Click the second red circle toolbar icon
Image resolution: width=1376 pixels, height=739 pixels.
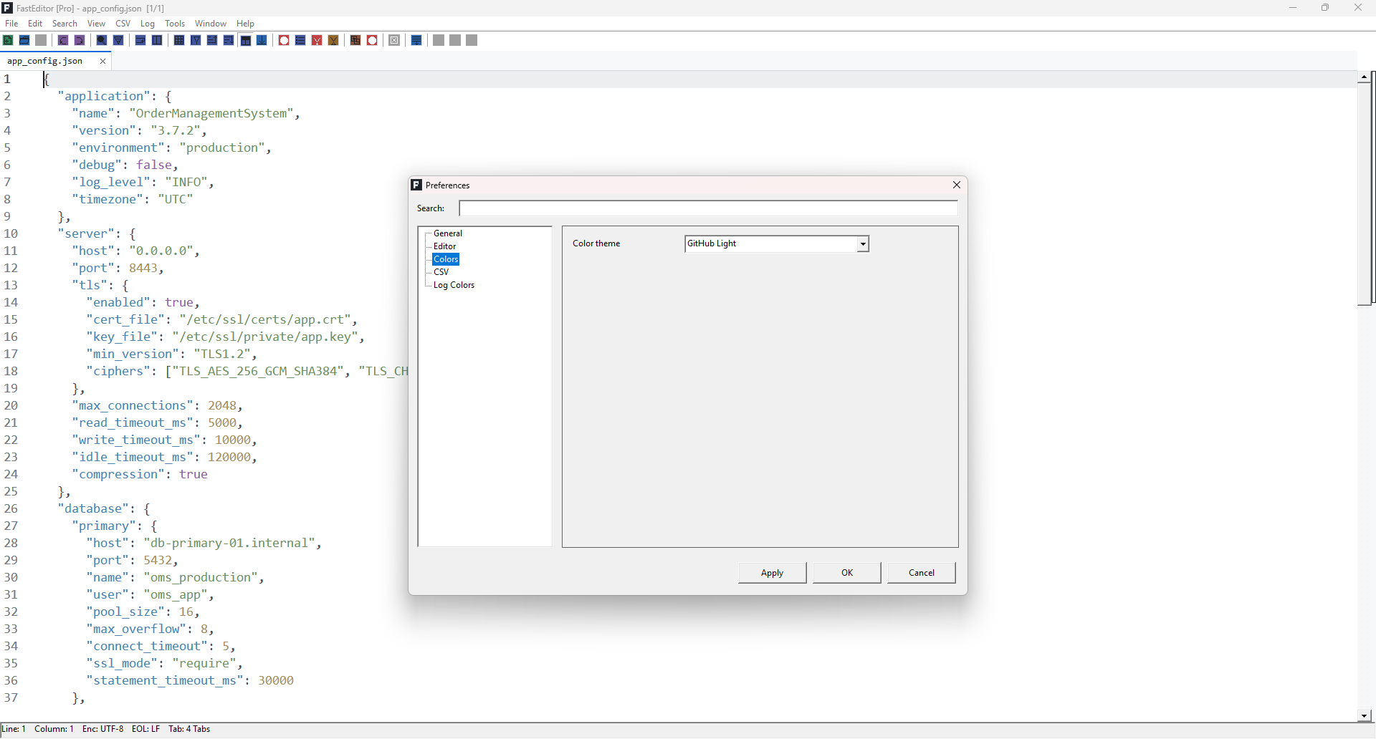coord(372,40)
